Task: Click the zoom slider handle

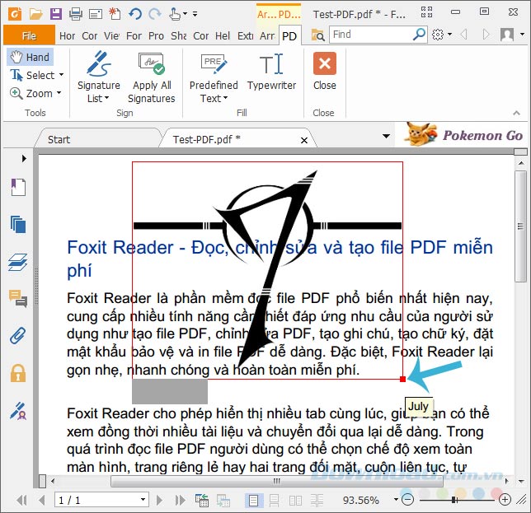Action: (x=453, y=500)
